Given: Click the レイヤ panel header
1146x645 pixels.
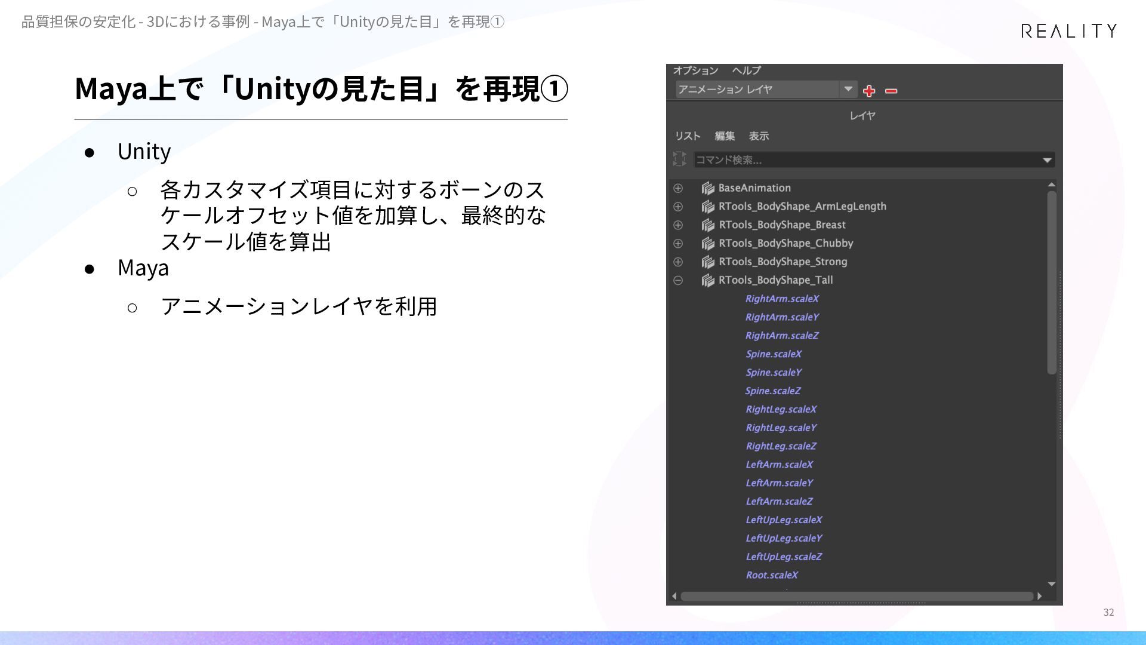Looking at the screenshot, I should pos(862,116).
